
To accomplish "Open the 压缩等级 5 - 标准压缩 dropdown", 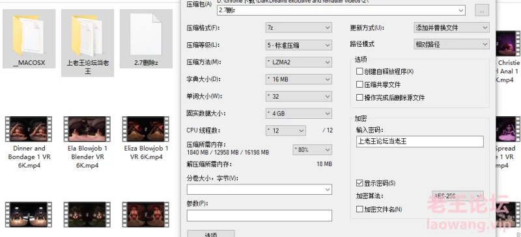I will (299, 45).
